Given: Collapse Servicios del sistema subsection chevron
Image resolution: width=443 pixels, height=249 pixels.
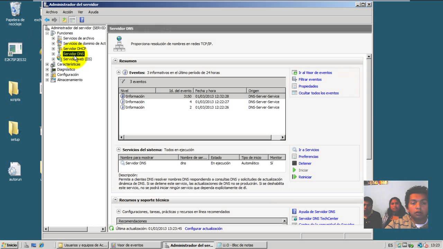Looking at the screenshot, I should pos(119,150).
